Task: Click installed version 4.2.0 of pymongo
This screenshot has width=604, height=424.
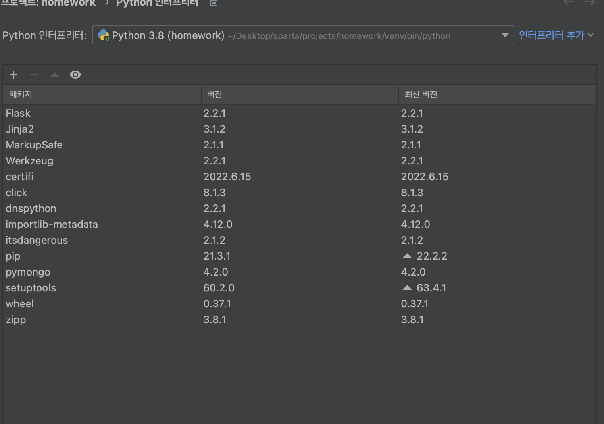Action: (x=216, y=272)
